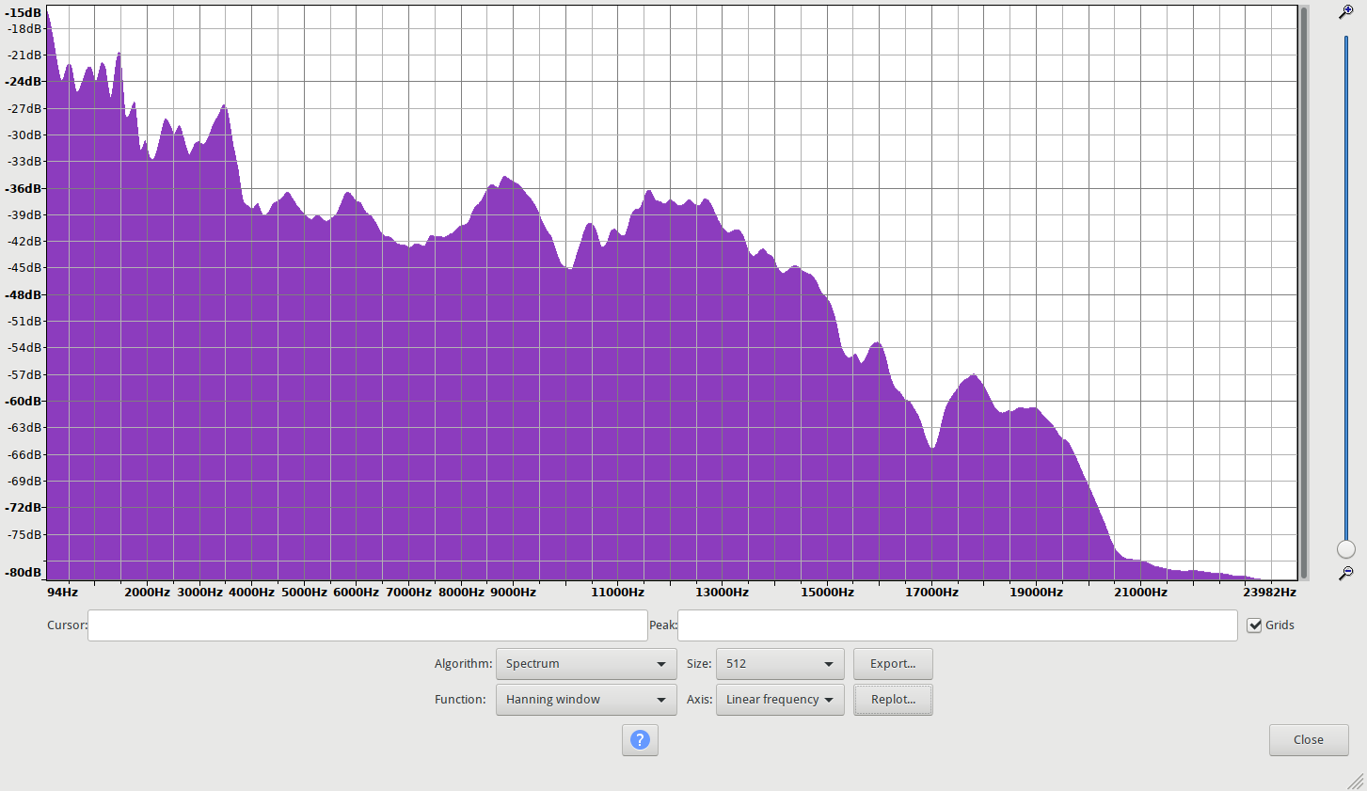This screenshot has height=791, width=1367.
Task: Click the -60dB label on vertical ruler
Action: [24, 402]
